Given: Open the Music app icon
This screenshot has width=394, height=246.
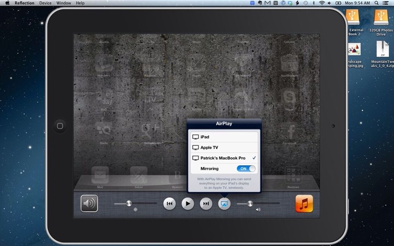Looking at the screenshot, I should 304,203.
